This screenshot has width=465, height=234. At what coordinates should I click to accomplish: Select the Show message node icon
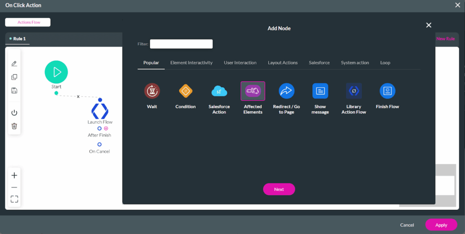tap(320, 91)
